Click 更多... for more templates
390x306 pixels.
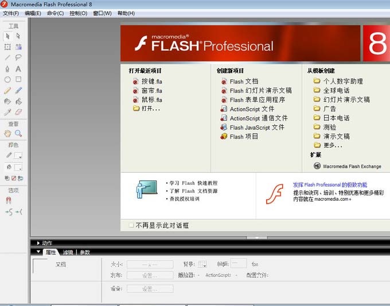click(x=327, y=145)
